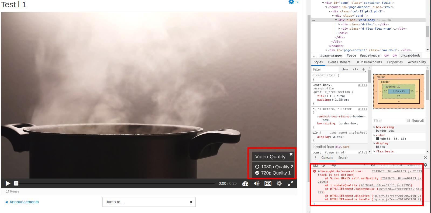Viewport: 431px width, 213px height.
Task: Collapse the div col-12 pt-3 pb-3 node
Action: [x=330, y=12]
